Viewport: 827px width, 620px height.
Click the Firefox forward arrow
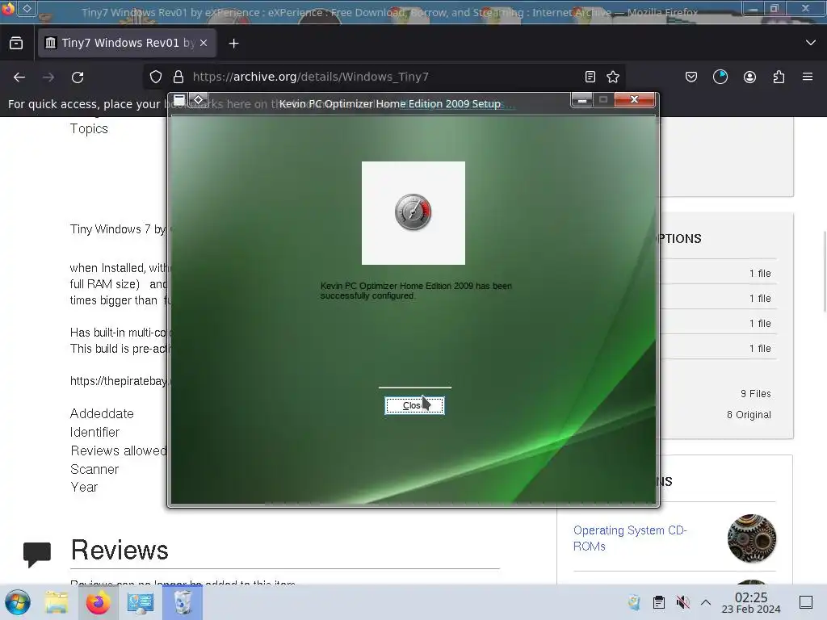(x=48, y=77)
